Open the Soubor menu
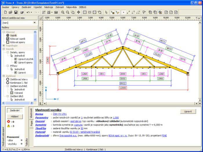203x152 pixels. (6, 7)
